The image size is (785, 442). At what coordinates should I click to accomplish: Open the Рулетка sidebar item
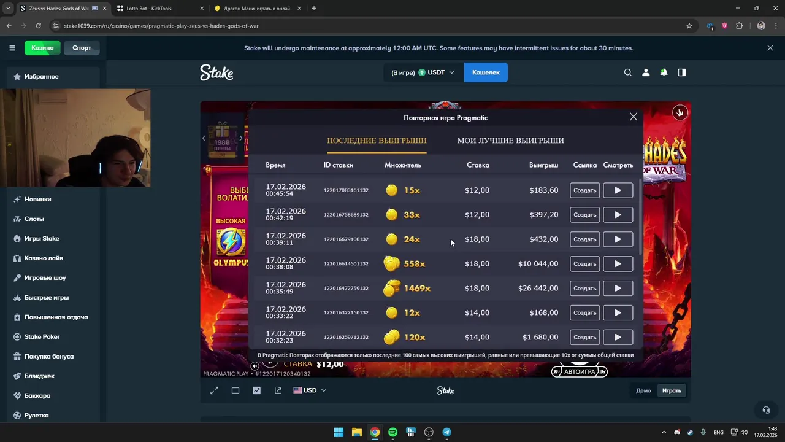tap(53, 415)
